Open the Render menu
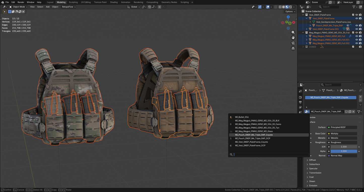The height and width of the screenshot is (192, 364). tap(21, 2)
